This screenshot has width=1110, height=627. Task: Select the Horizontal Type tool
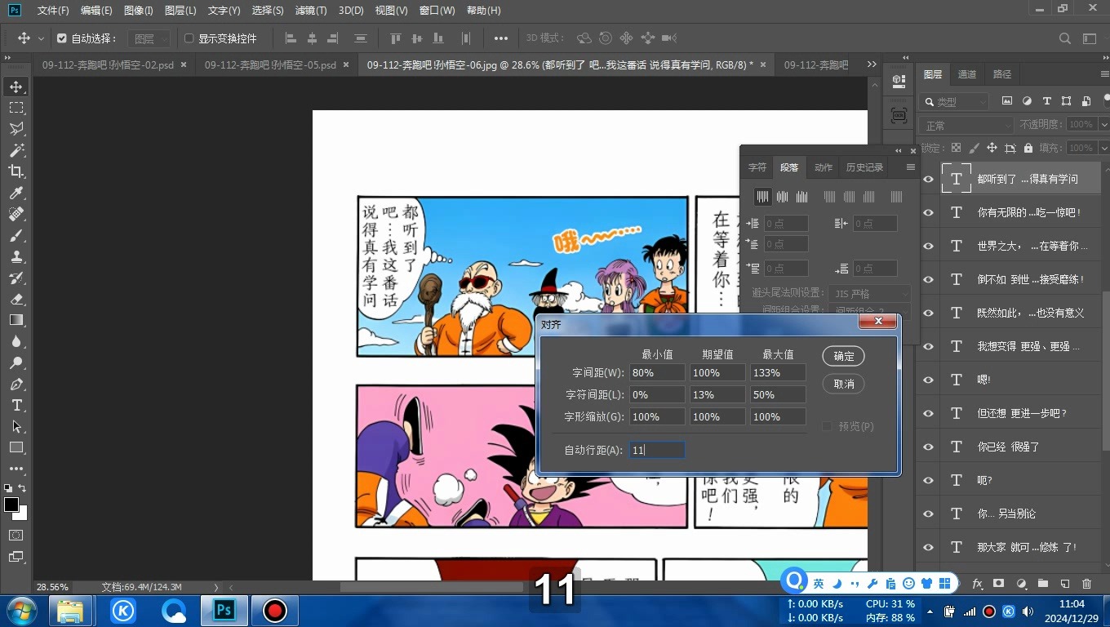(16, 405)
